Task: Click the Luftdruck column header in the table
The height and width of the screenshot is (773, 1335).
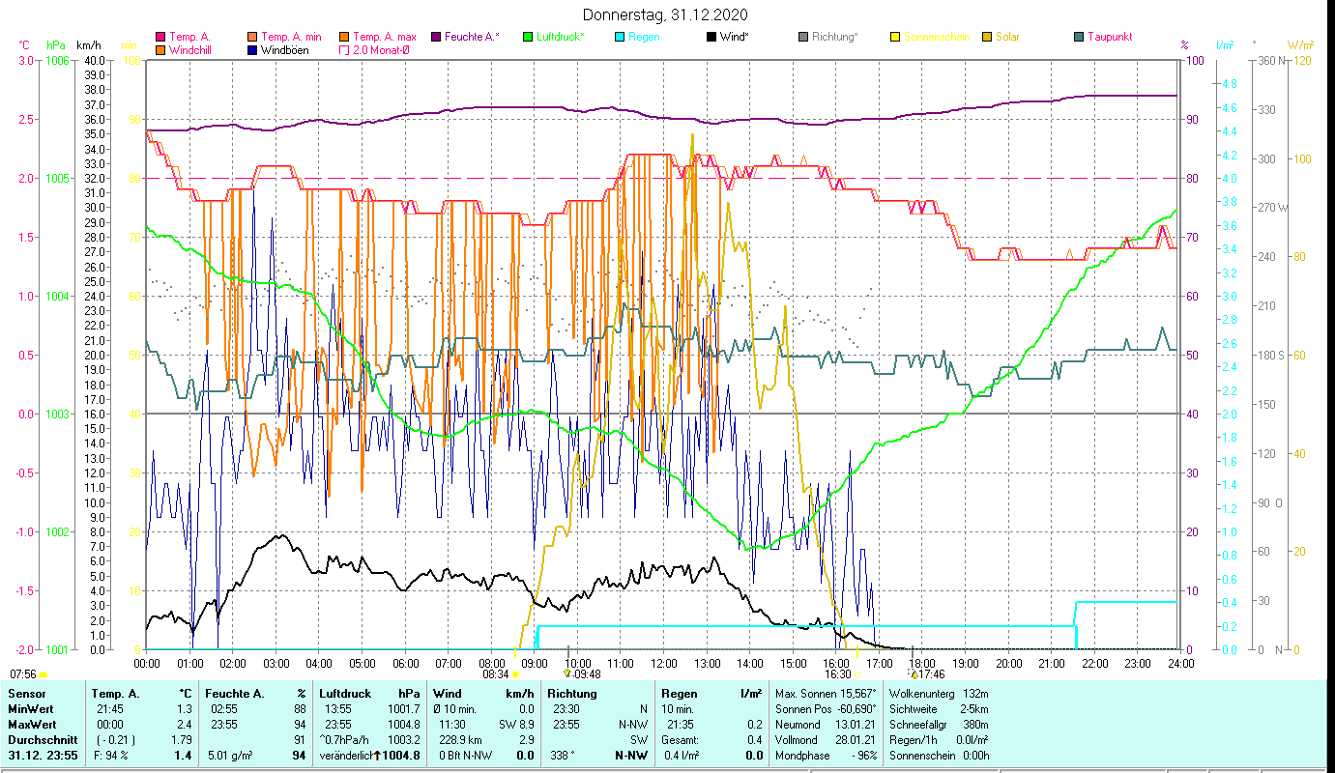Action: click(346, 694)
